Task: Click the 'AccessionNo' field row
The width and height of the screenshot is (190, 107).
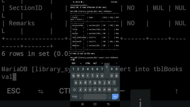Action: [95, 26]
